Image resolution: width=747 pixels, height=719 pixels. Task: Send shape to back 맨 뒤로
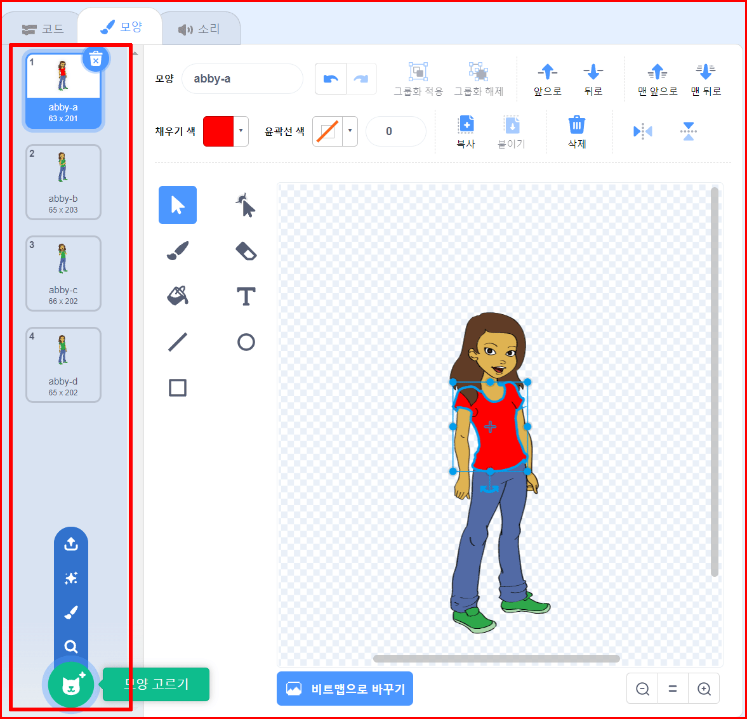pos(706,79)
